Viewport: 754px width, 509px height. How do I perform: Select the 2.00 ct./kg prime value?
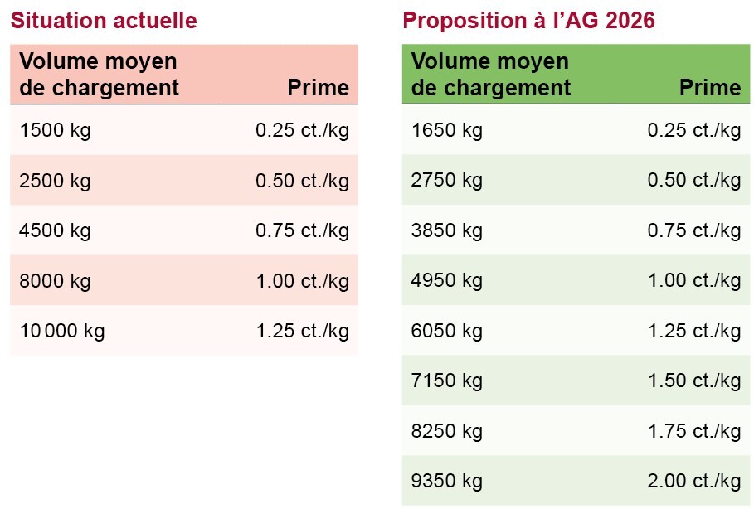pyautogui.click(x=694, y=482)
